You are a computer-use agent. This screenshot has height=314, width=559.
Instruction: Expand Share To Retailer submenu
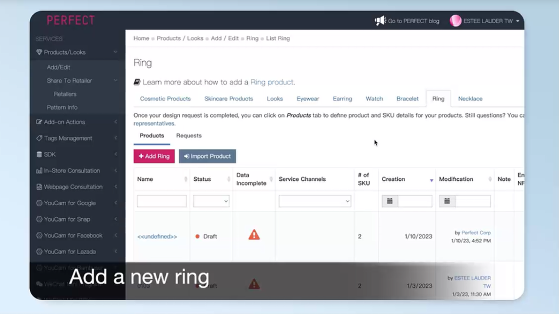pos(115,81)
